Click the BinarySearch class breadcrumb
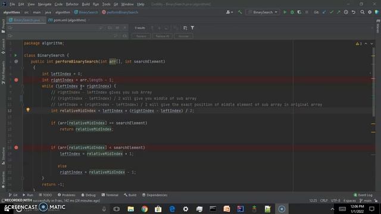 click(x=86, y=12)
